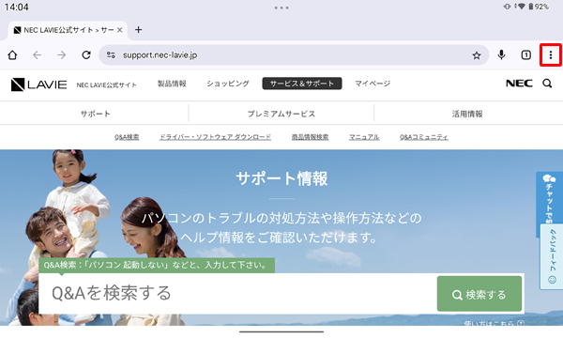Tap the bottom navigation gesture bar

click(x=281, y=331)
